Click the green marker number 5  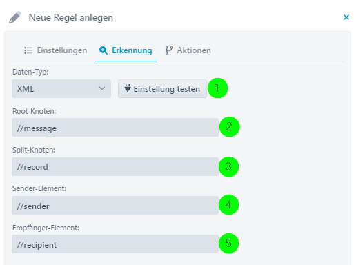(x=228, y=244)
